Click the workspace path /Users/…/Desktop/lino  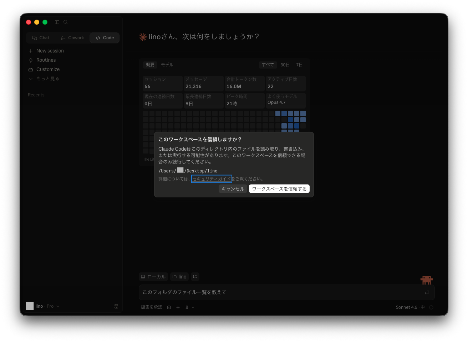click(x=188, y=171)
